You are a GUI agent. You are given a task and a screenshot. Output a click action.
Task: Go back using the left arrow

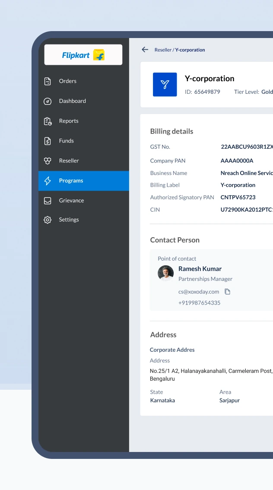tap(145, 49)
